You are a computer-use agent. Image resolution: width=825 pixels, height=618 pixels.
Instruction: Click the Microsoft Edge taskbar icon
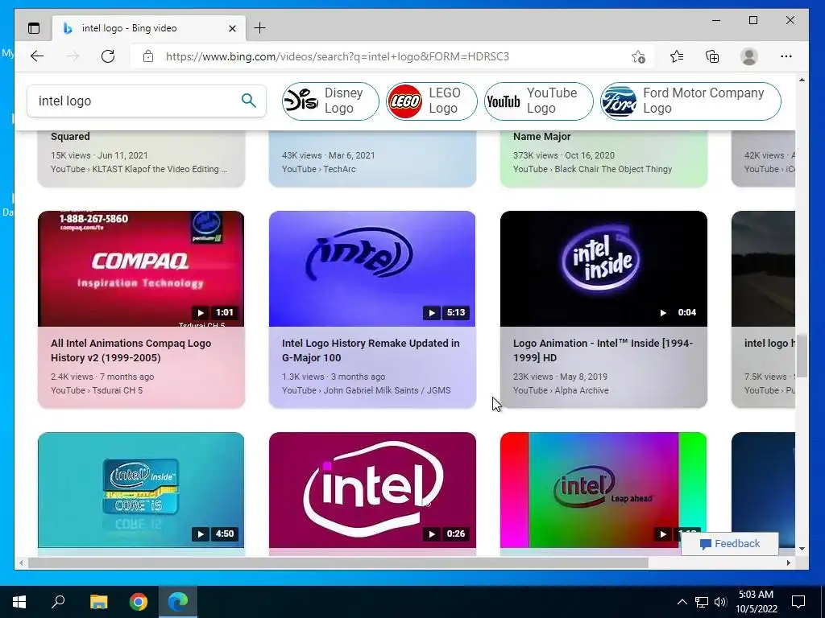(178, 602)
